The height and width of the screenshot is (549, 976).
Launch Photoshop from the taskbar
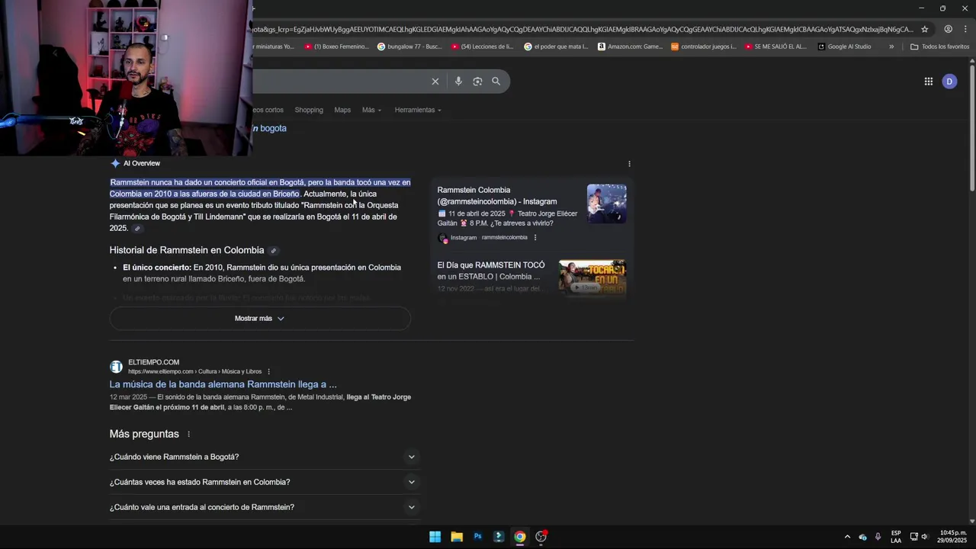pyautogui.click(x=477, y=537)
